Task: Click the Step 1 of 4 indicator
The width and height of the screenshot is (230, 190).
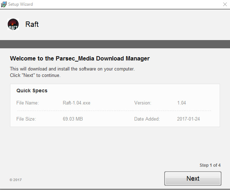Action: point(210,165)
